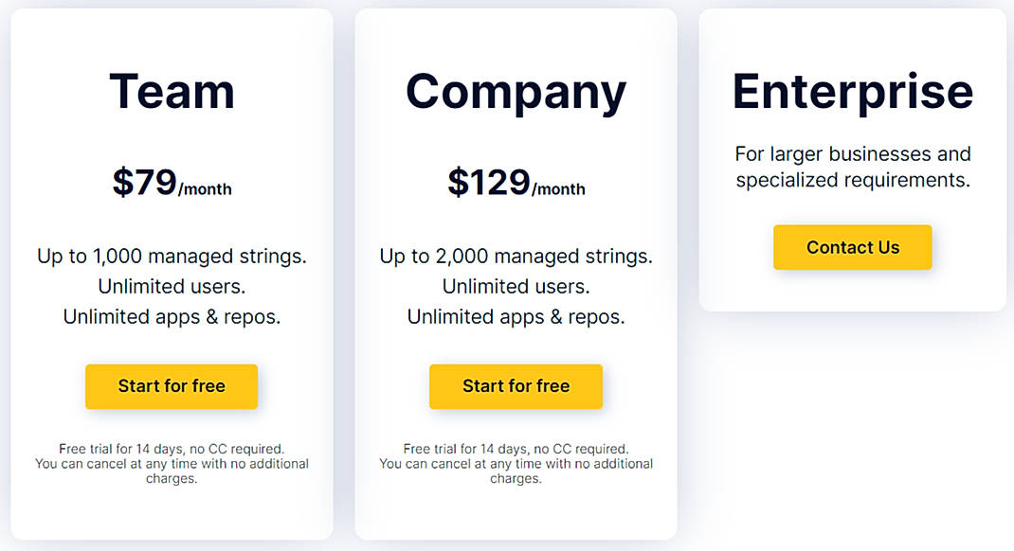
Task: Click the Company plan free trial disclaimer text
Action: pos(516,463)
